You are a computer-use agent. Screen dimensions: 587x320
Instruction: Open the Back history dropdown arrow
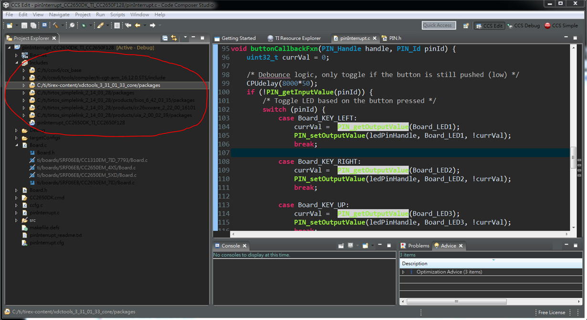click(x=145, y=25)
